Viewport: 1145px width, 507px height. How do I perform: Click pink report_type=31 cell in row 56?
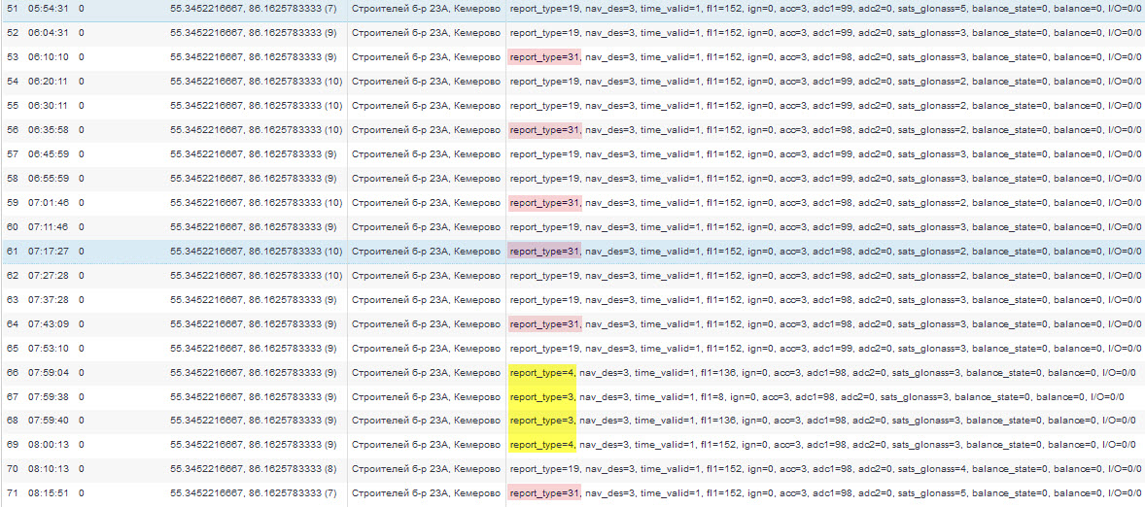click(x=544, y=130)
